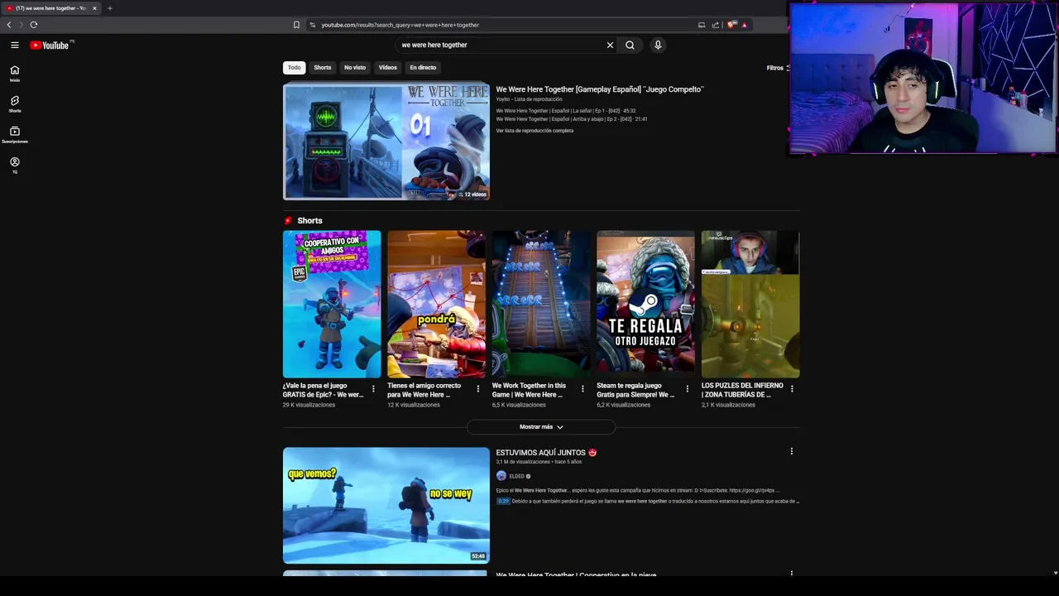
Task: Click the Brave rewards triangle icon
Action: (x=744, y=25)
